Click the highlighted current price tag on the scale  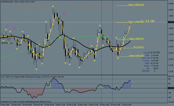click(x=171, y=22)
